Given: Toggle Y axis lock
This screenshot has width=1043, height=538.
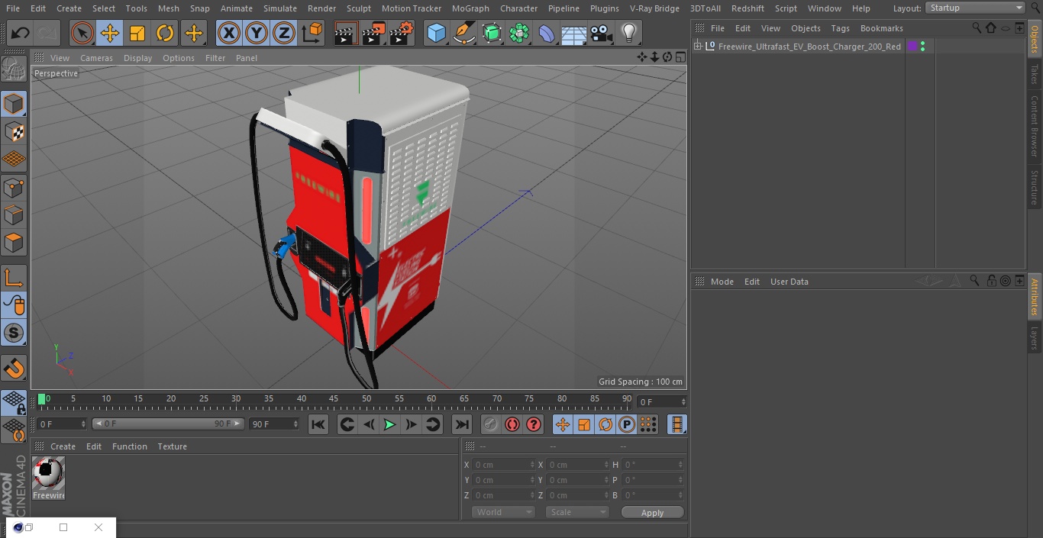Looking at the screenshot, I should click(257, 33).
